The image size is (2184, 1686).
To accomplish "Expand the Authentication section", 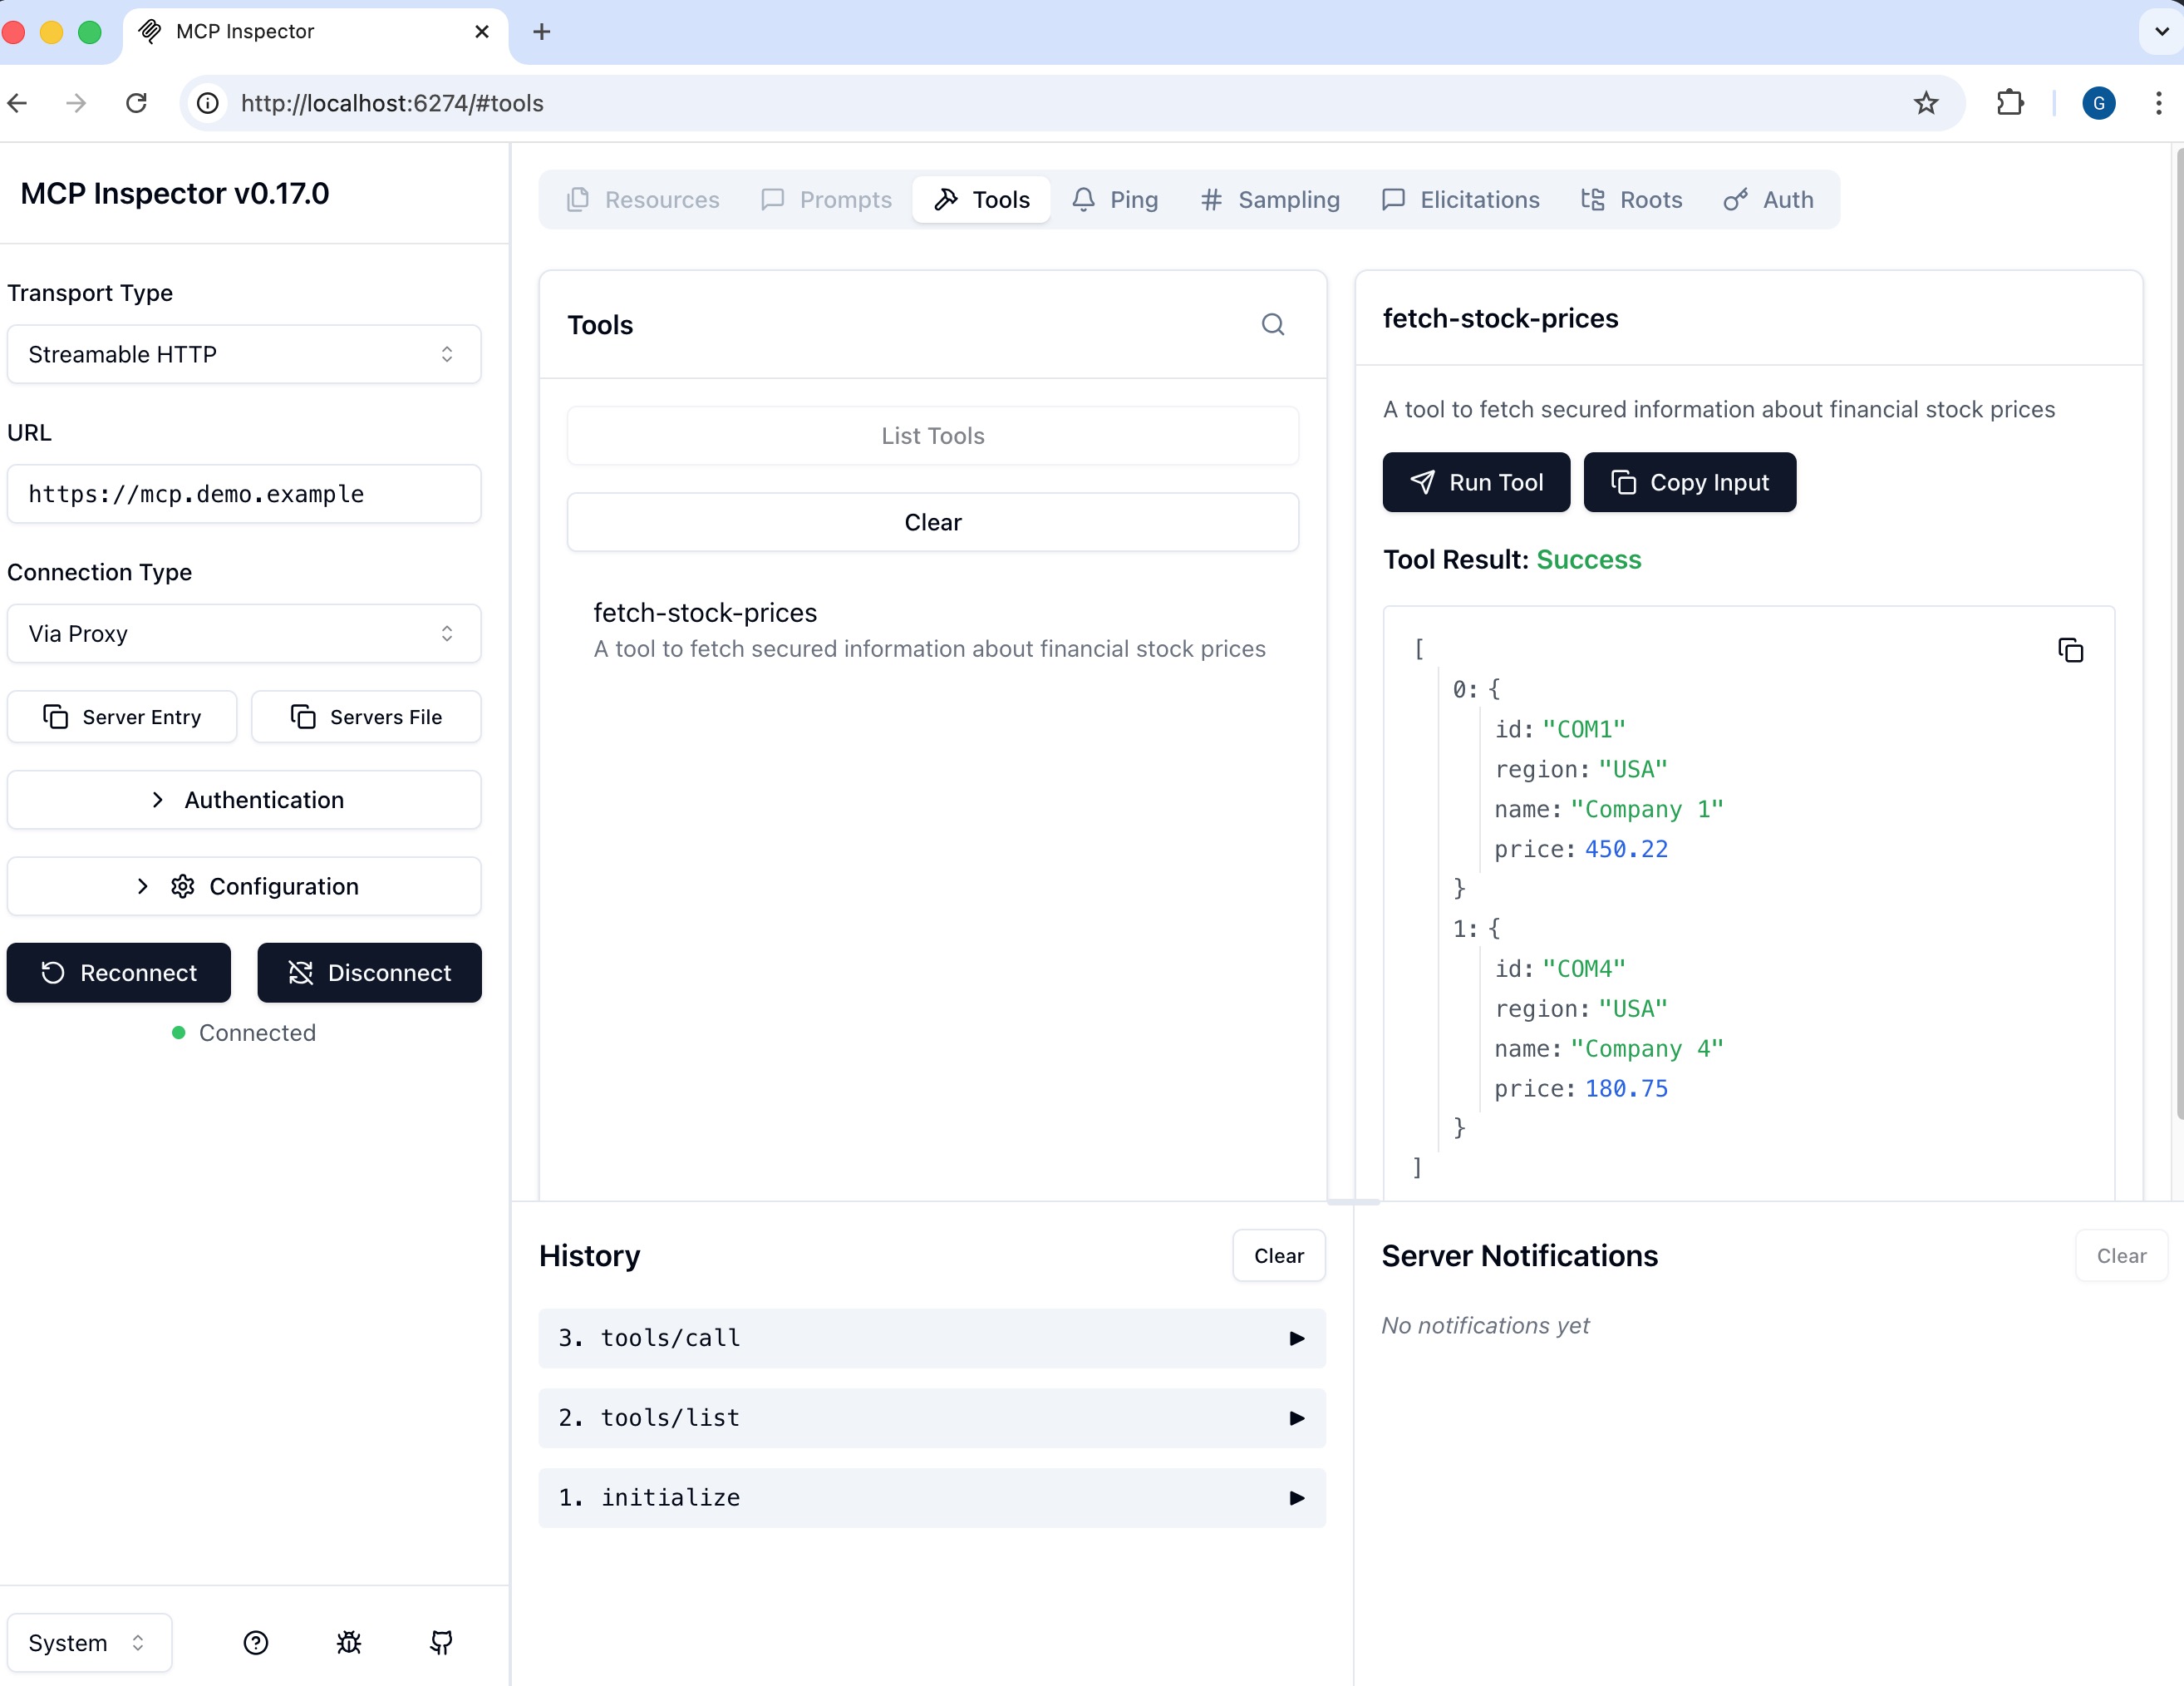I will (x=244, y=800).
